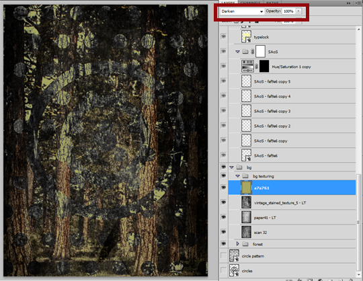Open the Layers panel options menu
This screenshot has height=281, width=363.
357,3
